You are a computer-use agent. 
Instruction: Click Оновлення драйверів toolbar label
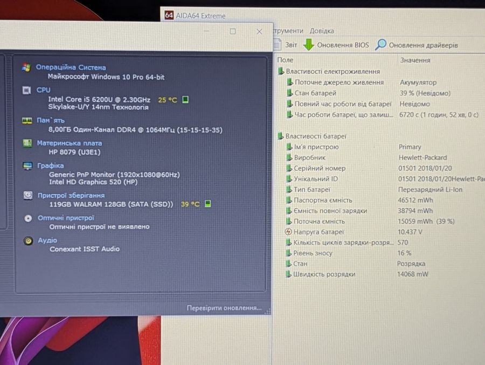tap(423, 45)
